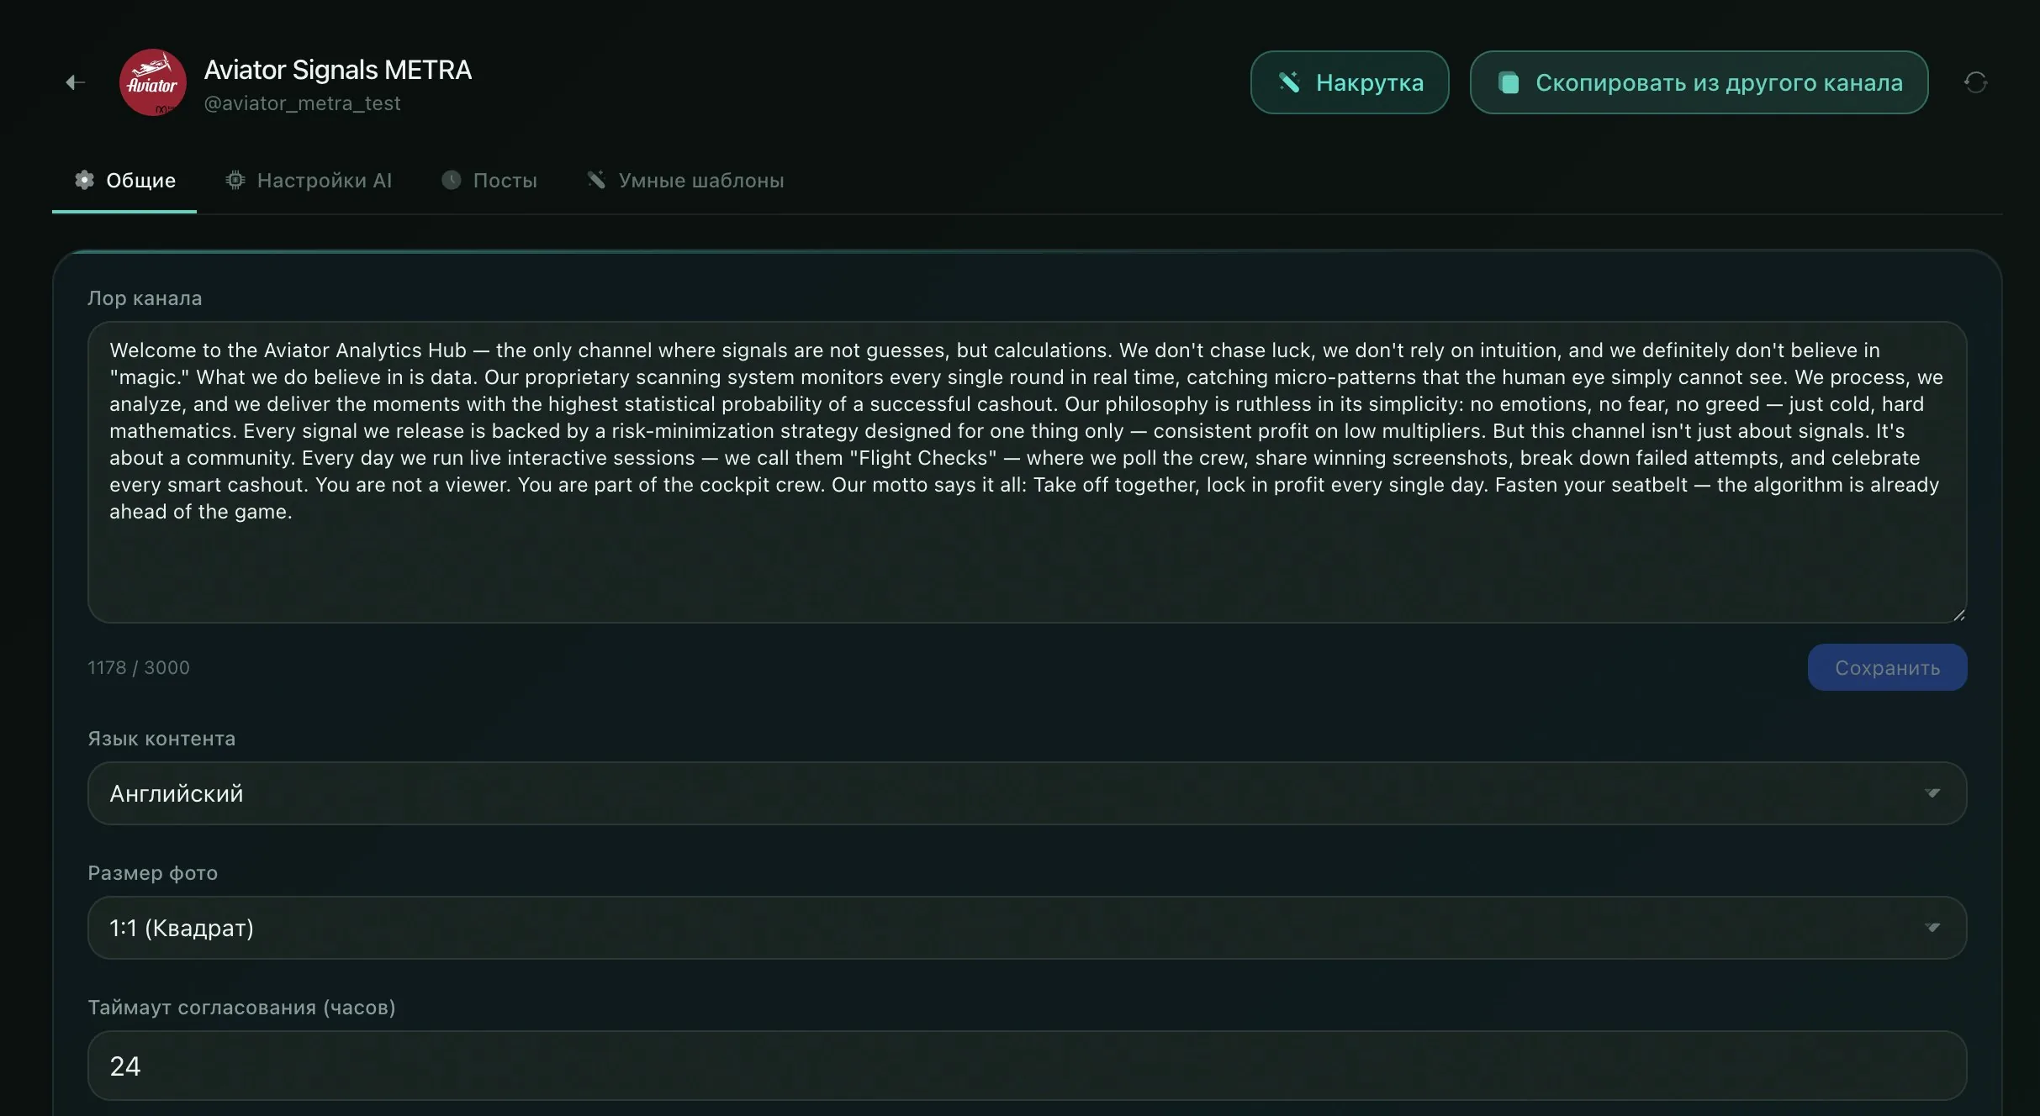The image size is (2040, 1116).
Task: Switch to the Умные шаблоны tab
Action: tap(685, 180)
